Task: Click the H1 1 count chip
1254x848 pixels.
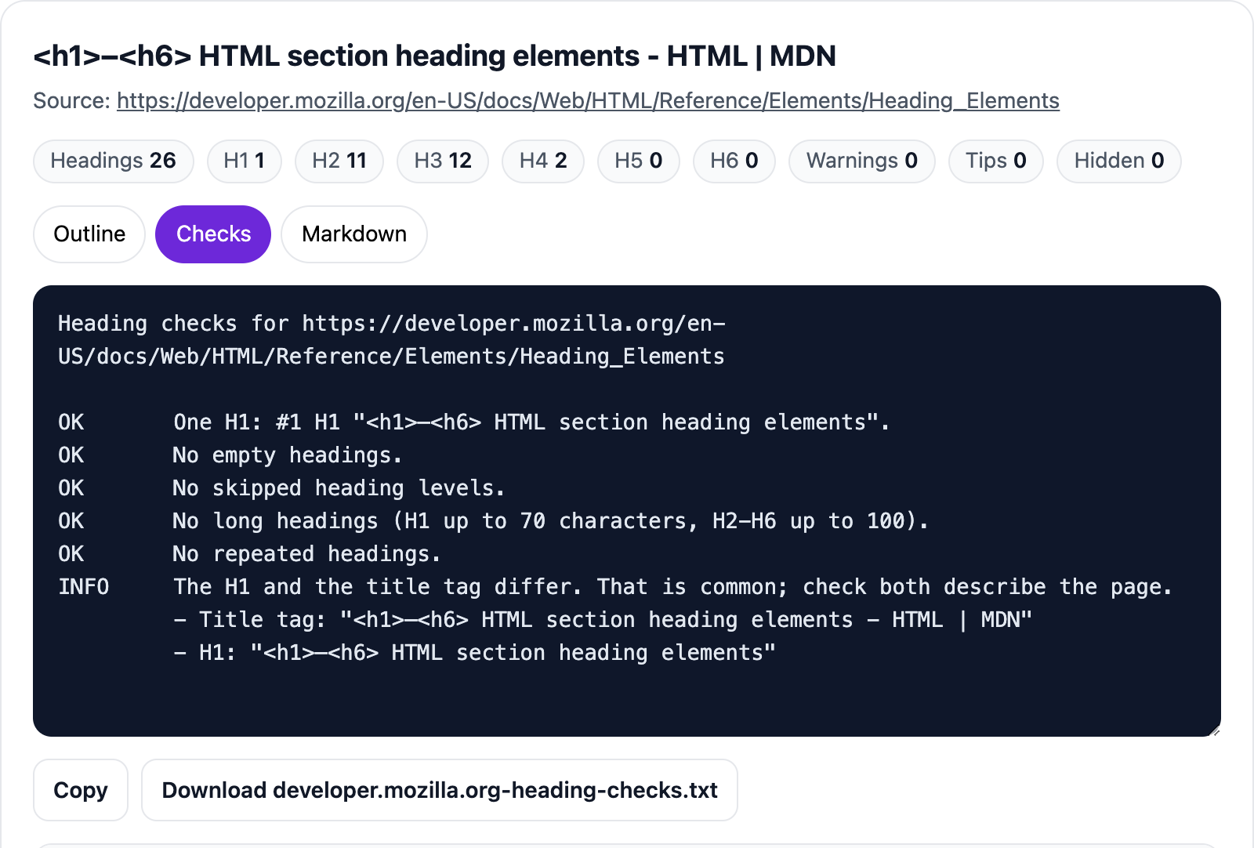Action: pos(244,161)
